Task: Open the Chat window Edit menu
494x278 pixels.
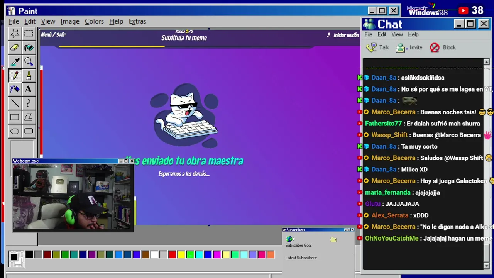Action: coord(382,34)
